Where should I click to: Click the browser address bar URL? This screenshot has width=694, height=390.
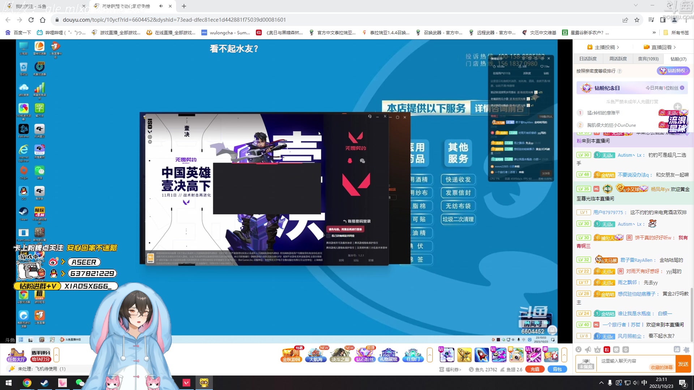tap(174, 20)
